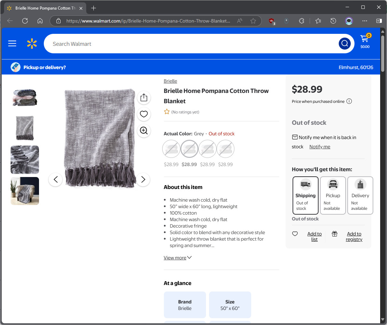
Task: Select the stacked blankets thumbnail
Action: point(25,97)
